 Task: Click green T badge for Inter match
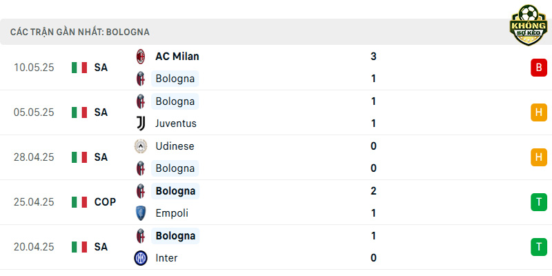pyautogui.click(x=539, y=247)
